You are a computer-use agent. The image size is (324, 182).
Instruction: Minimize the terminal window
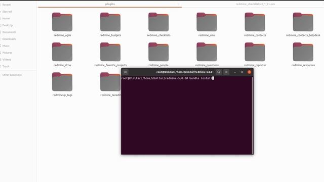[235, 72]
